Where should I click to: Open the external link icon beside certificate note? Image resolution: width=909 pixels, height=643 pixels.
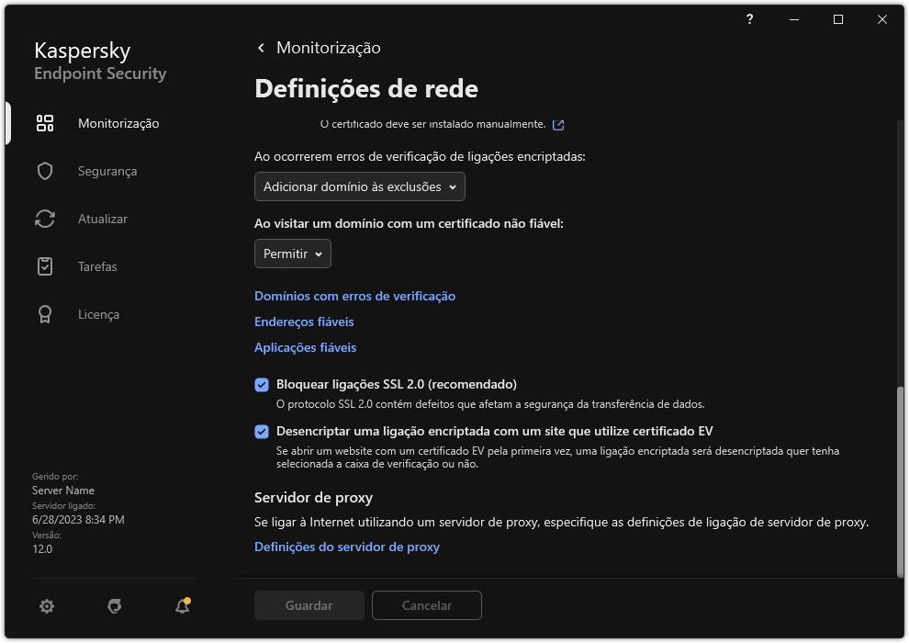[558, 124]
